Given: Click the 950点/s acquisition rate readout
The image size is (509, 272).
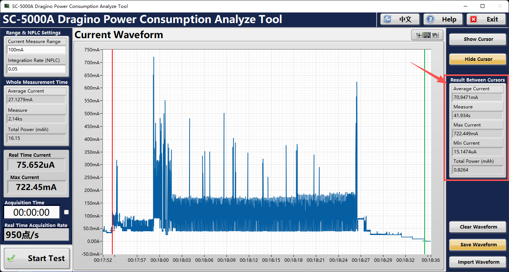Looking at the screenshot, I should (x=36, y=235).
